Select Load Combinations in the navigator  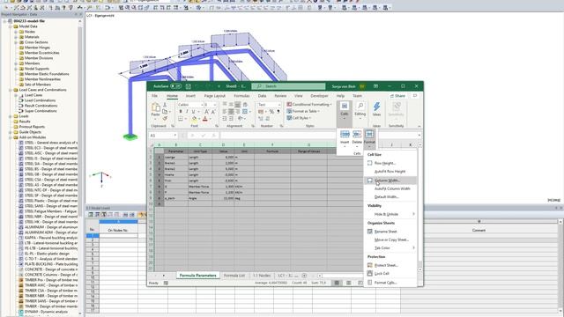click(40, 100)
